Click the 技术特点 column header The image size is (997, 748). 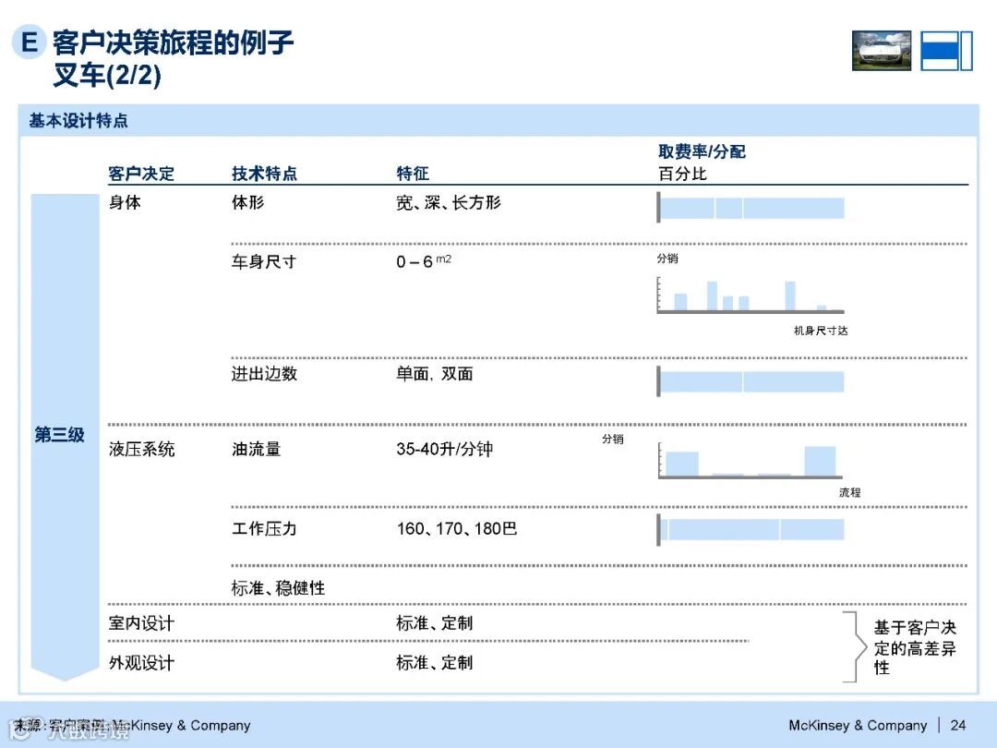(265, 173)
